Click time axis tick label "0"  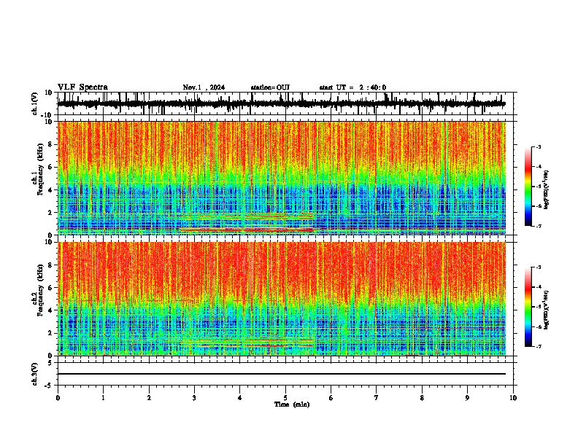click(58, 398)
